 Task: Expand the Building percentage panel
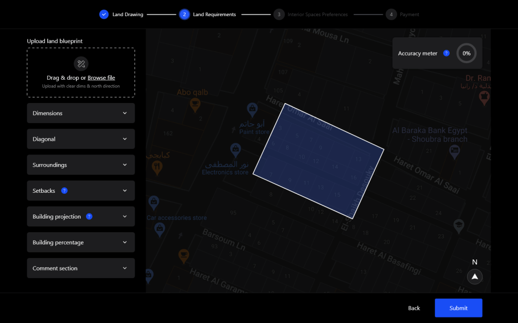point(81,242)
